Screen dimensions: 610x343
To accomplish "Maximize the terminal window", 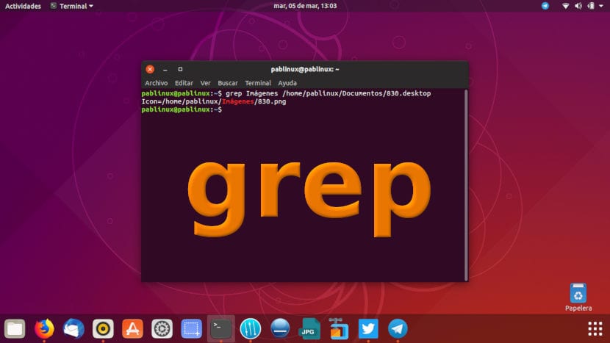I will 180,69.
